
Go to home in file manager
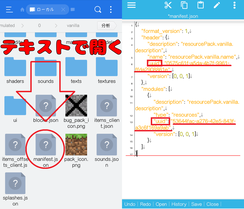[22, 10]
